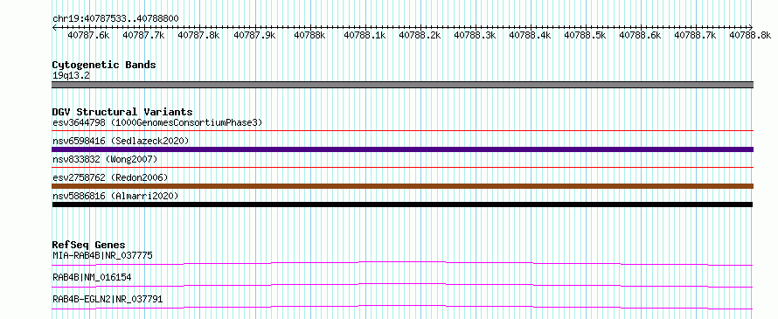Click the 40788.4k ruler tick label
The image size is (778, 319).
[x=530, y=35]
